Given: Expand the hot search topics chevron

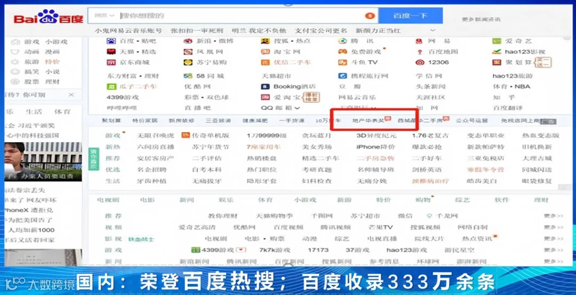Looking at the screenshot, I should [433, 30].
